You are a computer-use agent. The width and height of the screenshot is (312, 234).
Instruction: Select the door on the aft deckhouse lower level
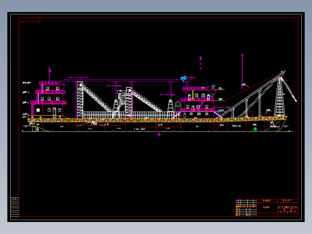point(54,112)
